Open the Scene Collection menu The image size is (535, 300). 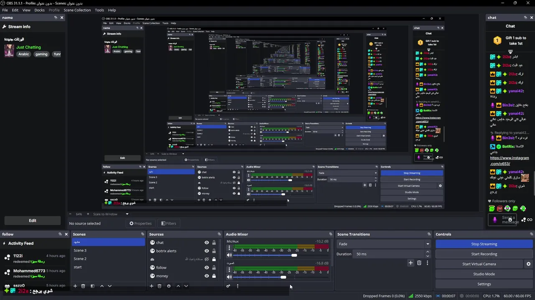[77, 10]
